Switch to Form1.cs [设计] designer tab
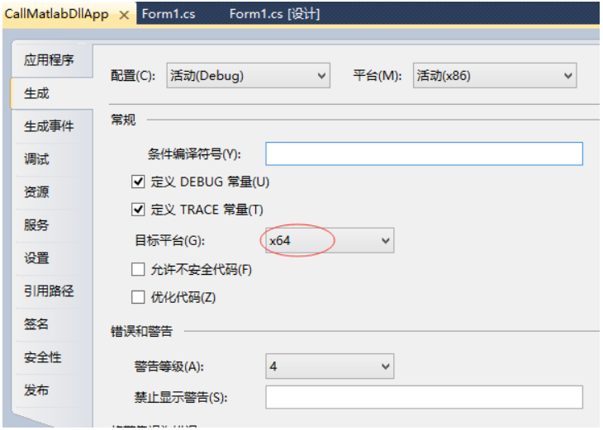This screenshot has width=603, height=430. [274, 14]
